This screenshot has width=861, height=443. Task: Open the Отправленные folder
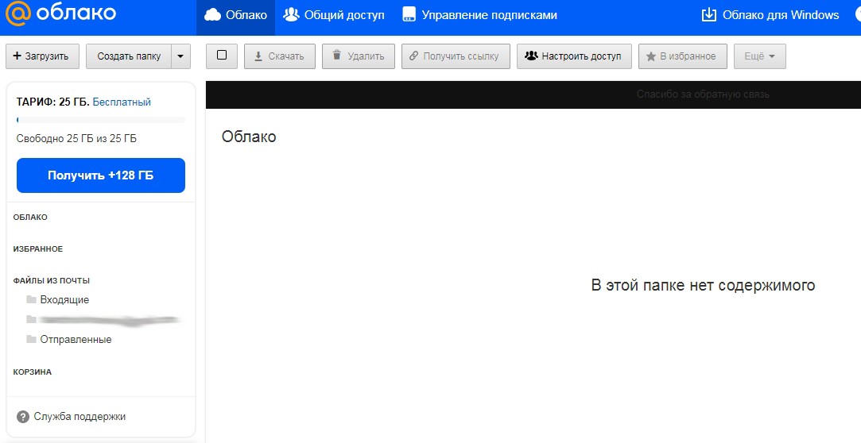[x=76, y=339]
